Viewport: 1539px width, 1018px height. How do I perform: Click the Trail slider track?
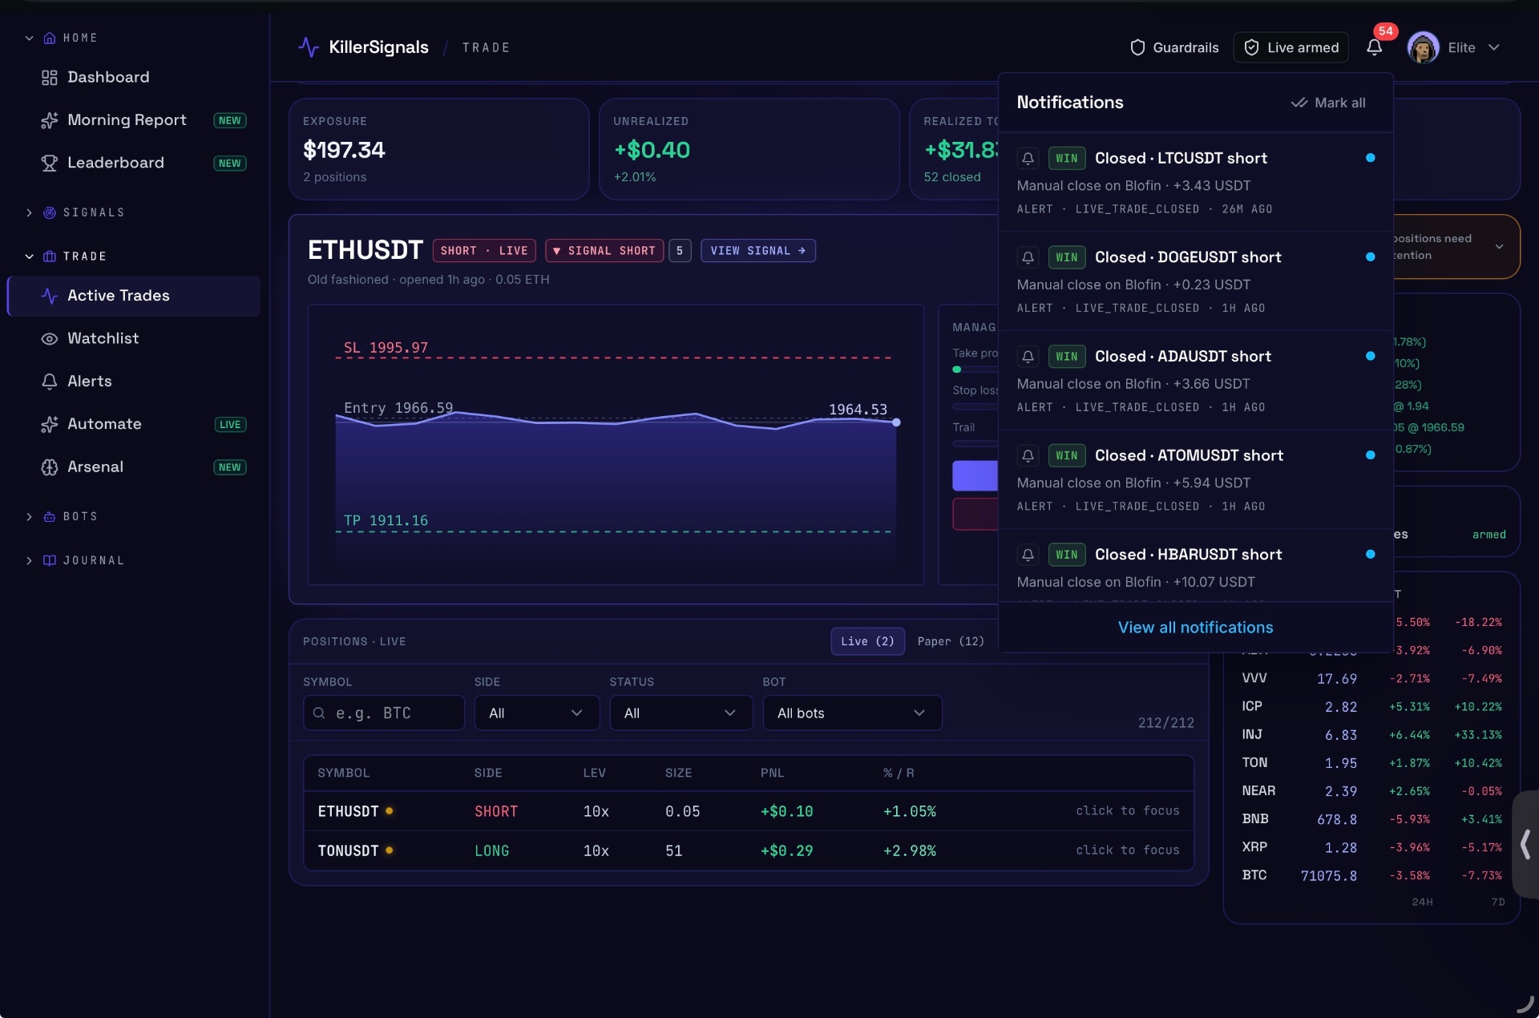tap(975, 444)
